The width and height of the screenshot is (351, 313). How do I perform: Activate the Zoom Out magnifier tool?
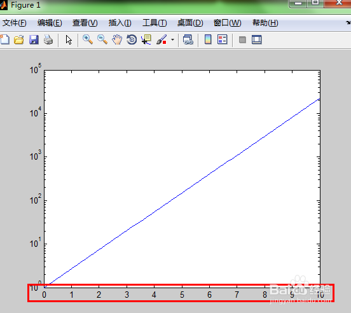[102, 39]
